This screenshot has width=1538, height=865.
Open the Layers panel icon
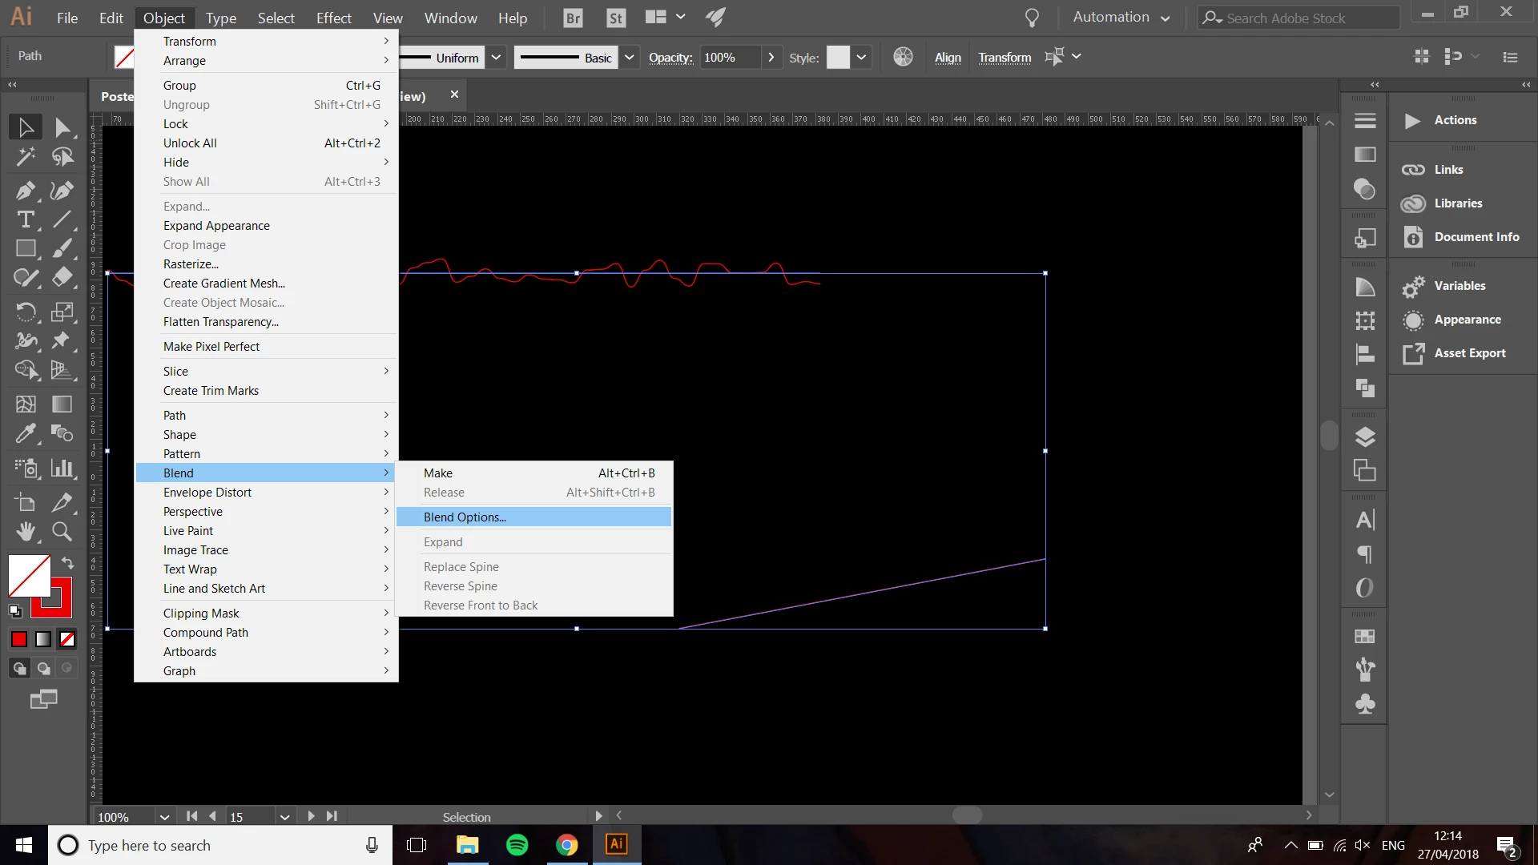[x=1365, y=437]
